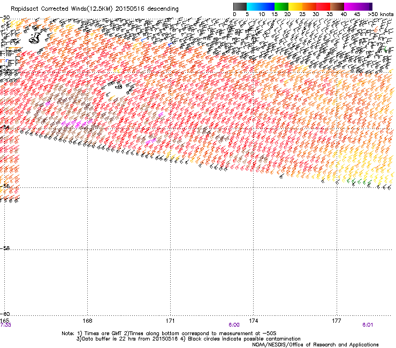Click the ">50 knots" legend label
The height and width of the screenshot is (348, 396).
coord(380,14)
